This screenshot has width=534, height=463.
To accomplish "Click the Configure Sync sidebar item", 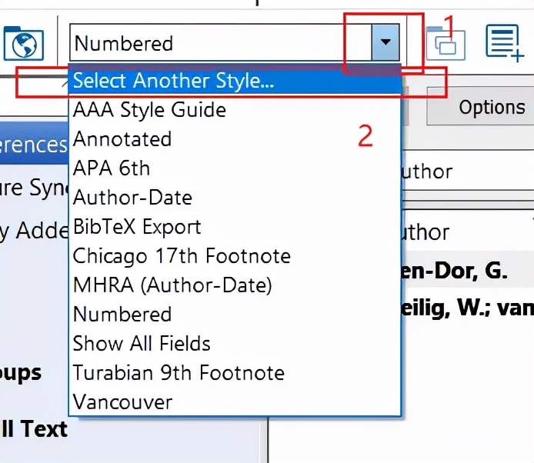I will coord(34,187).
